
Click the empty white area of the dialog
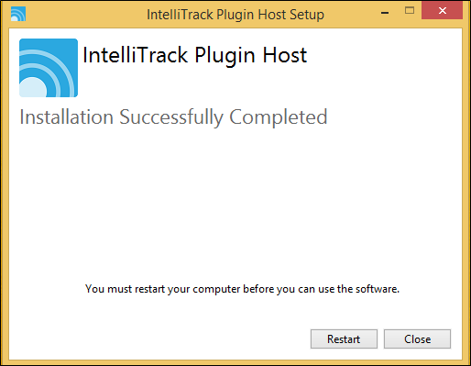coord(235,202)
